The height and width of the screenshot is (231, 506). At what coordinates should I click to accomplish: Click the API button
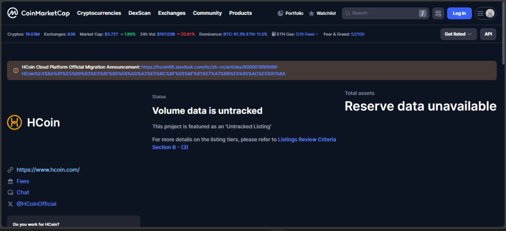(x=488, y=34)
